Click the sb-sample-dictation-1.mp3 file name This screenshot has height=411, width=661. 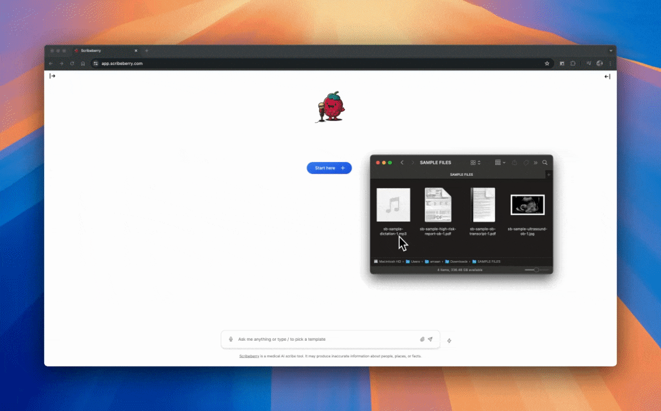393,231
